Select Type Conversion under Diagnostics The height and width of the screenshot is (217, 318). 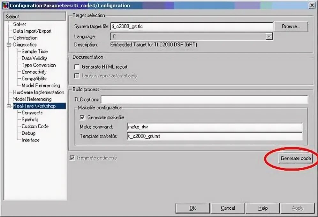pos(39,65)
